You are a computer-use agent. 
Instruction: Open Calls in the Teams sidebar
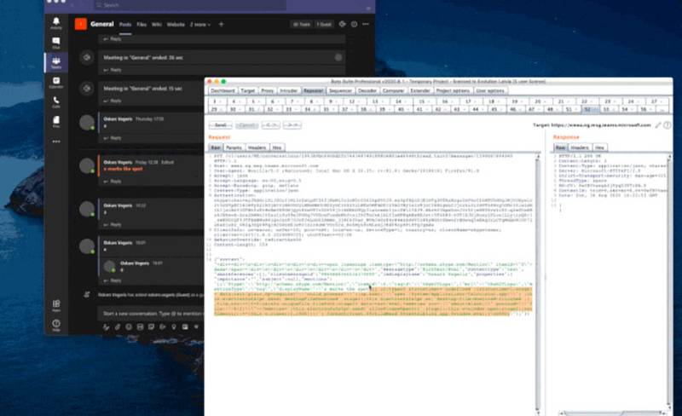click(56, 102)
